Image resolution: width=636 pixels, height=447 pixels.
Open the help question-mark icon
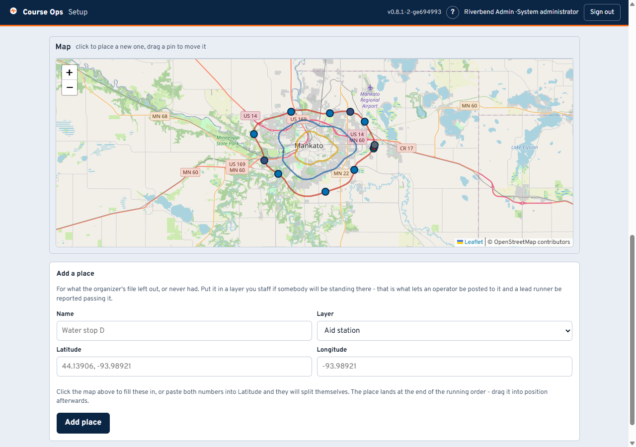tap(453, 12)
